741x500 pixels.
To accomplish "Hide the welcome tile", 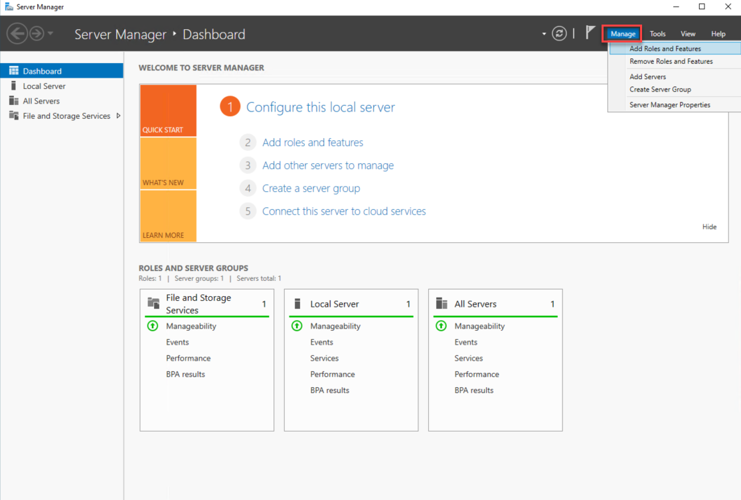I will [709, 227].
